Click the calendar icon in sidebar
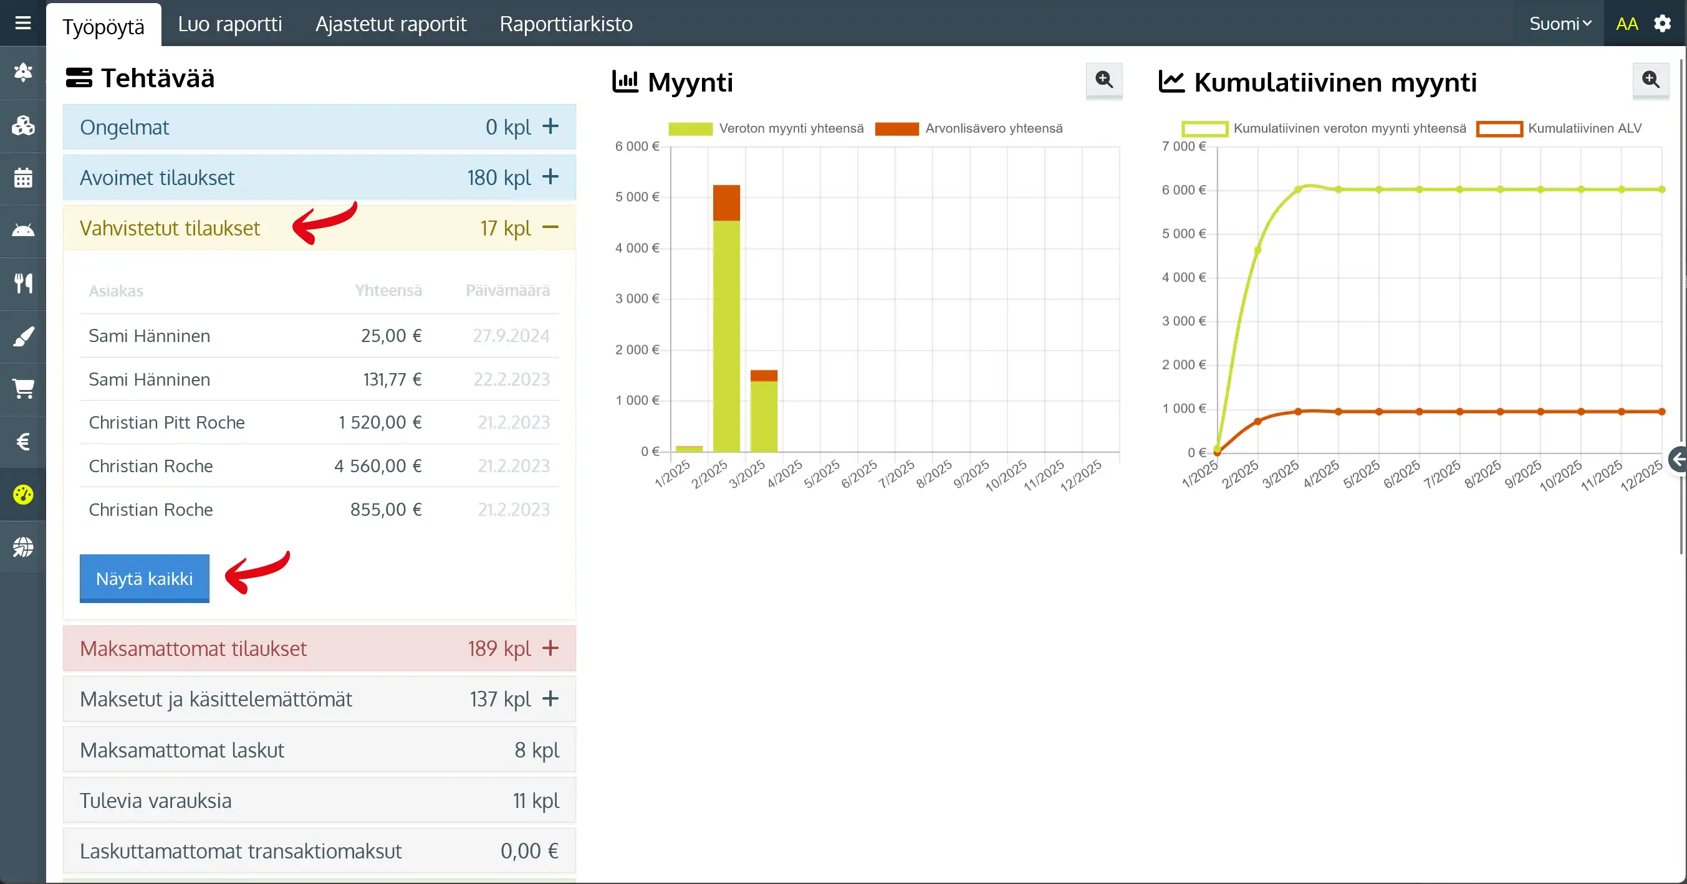The width and height of the screenshot is (1687, 884). [x=23, y=178]
